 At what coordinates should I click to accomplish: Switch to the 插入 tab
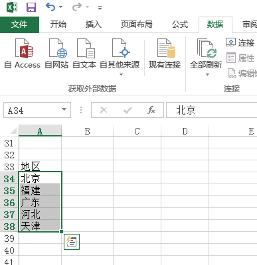[94, 25]
